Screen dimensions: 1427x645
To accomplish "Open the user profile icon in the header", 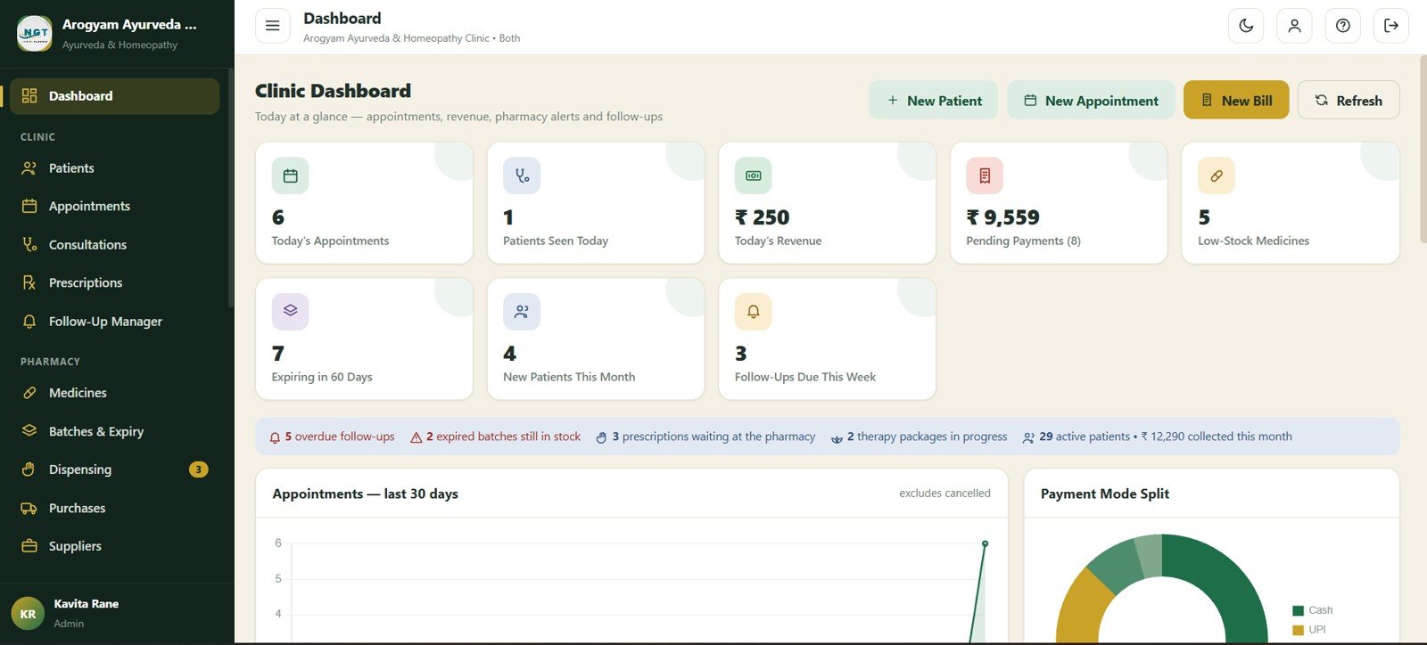I will pos(1294,26).
